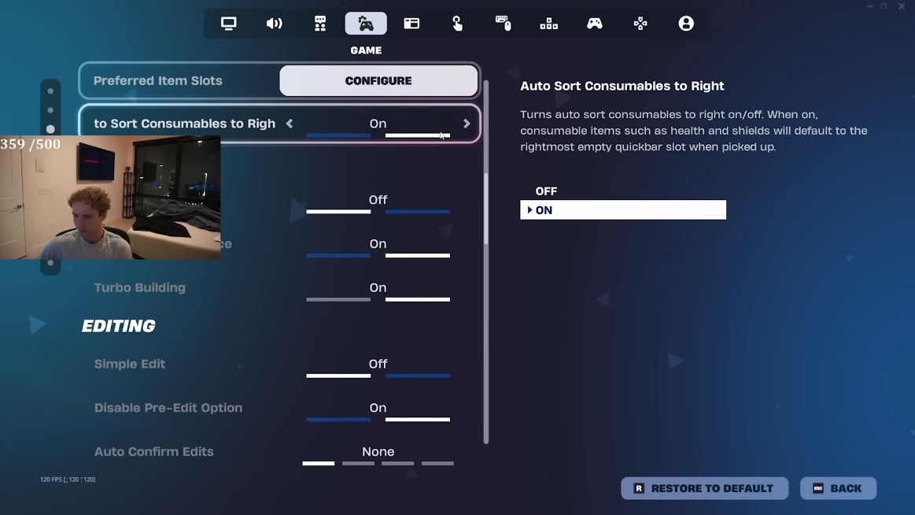
Task: Open the Audio settings speaker icon
Action: [x=274, y=24]
